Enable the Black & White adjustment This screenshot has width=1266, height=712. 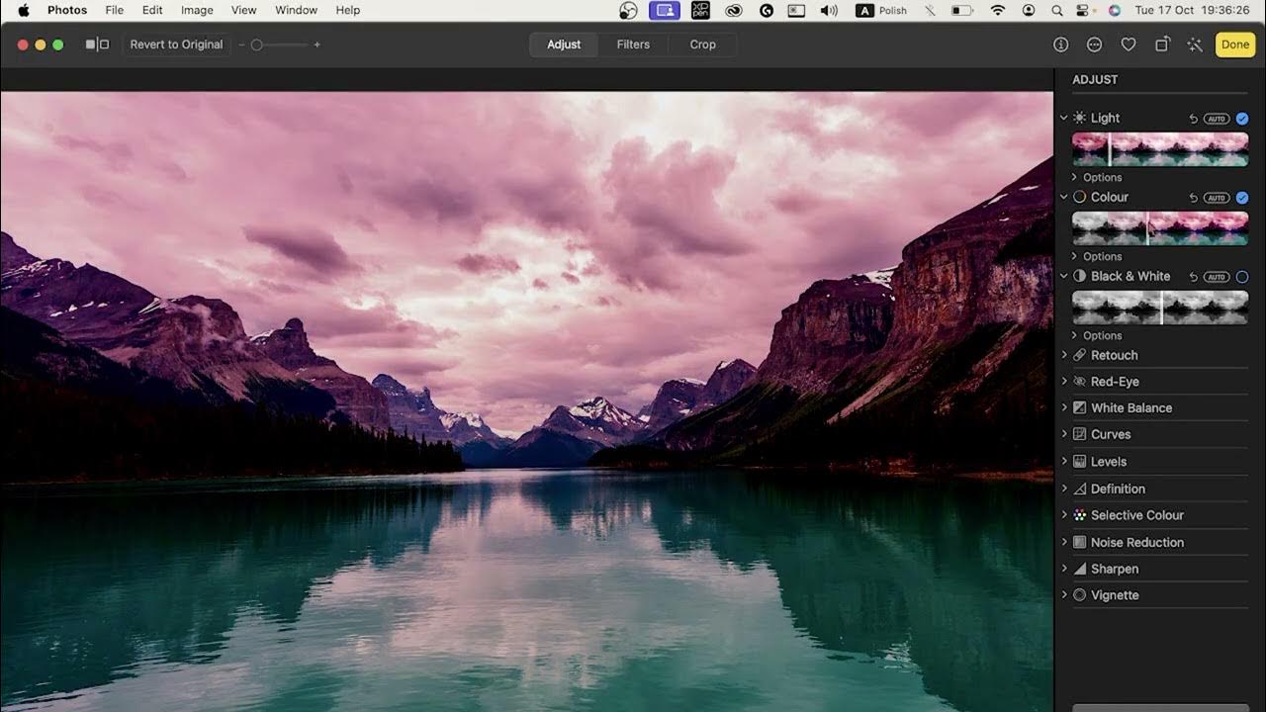[1242, 276]
